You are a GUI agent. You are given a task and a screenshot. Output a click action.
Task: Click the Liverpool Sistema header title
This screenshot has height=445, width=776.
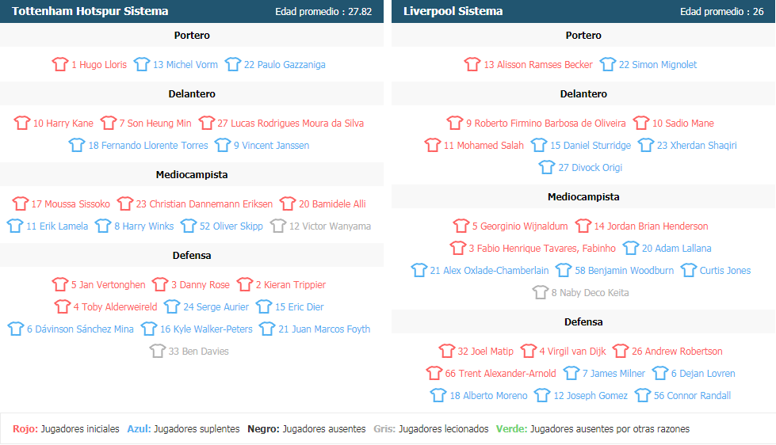[x=453, y=11]
